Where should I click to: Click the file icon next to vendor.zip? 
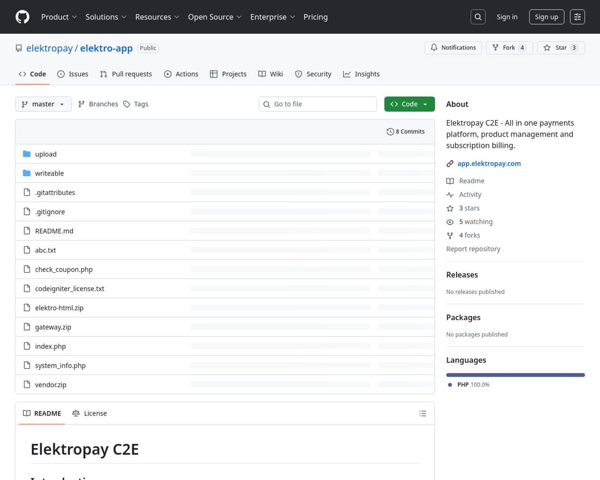tap(27, 384)
